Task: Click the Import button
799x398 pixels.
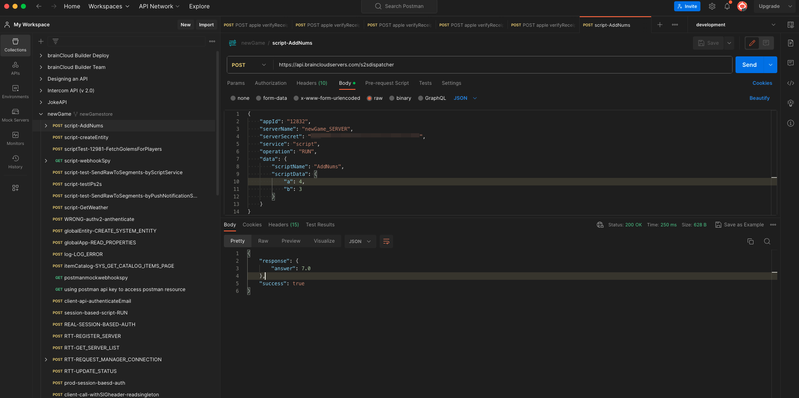Action: 206,25
